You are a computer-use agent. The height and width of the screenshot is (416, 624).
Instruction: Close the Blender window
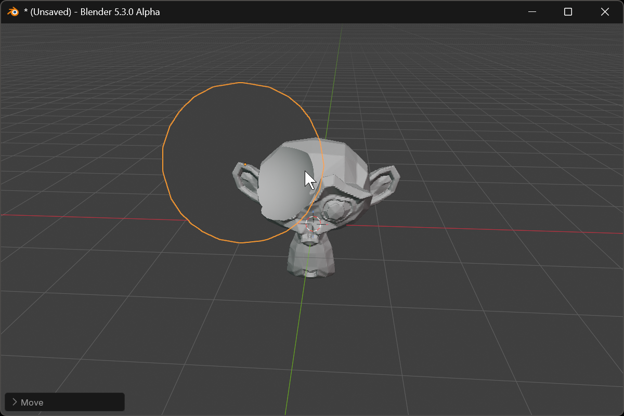pyautogui.click(x=605, y=11)
